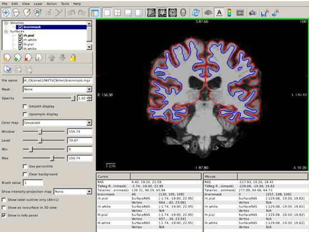309x232 pixels.
Task: Open the 3D head view
Action: (183, 13)
